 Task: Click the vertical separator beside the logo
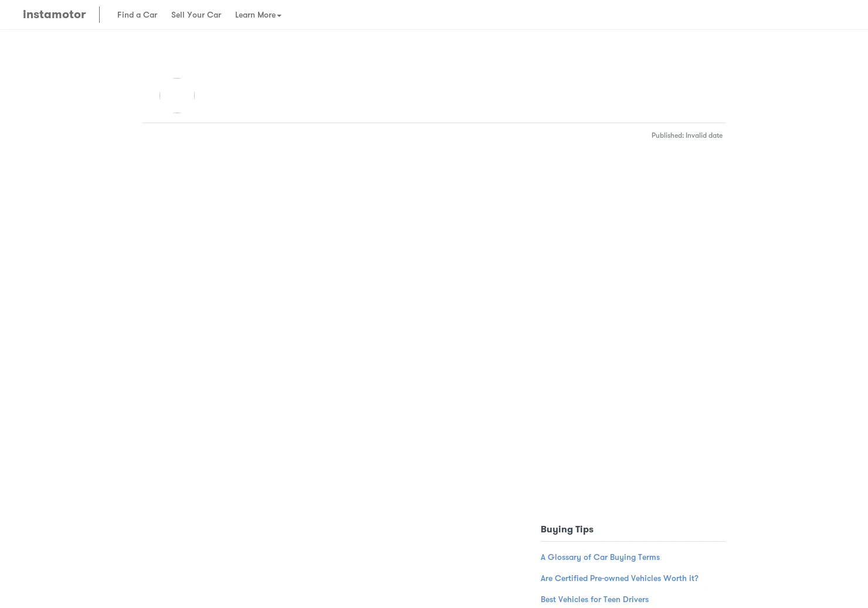(100, 15)
